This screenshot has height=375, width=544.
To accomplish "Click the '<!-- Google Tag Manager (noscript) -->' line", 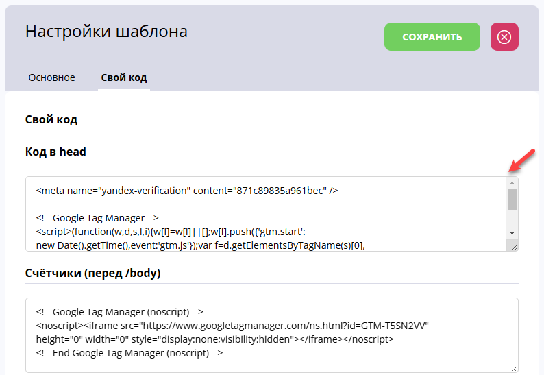I will pos(120,312).
